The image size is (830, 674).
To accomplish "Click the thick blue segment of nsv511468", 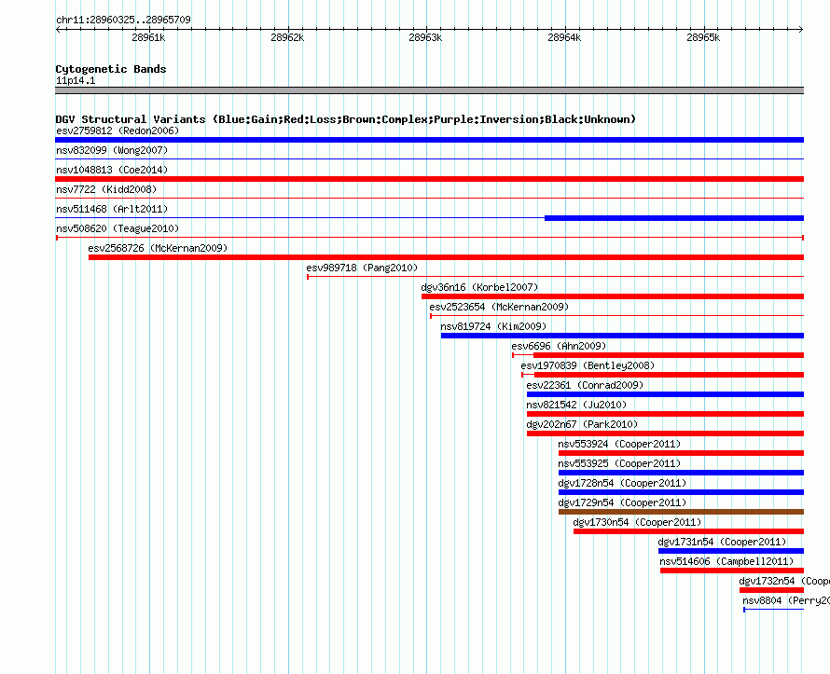I will [674, 218].
